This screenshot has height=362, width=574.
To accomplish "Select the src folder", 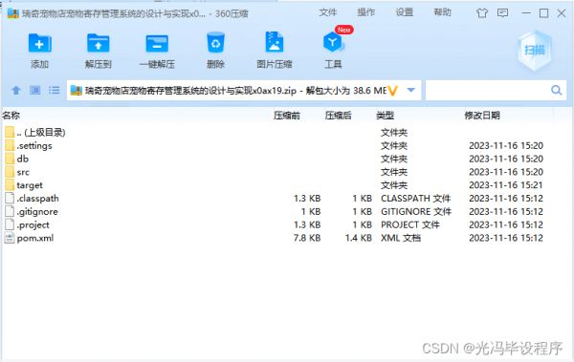I will coord(278,172).
